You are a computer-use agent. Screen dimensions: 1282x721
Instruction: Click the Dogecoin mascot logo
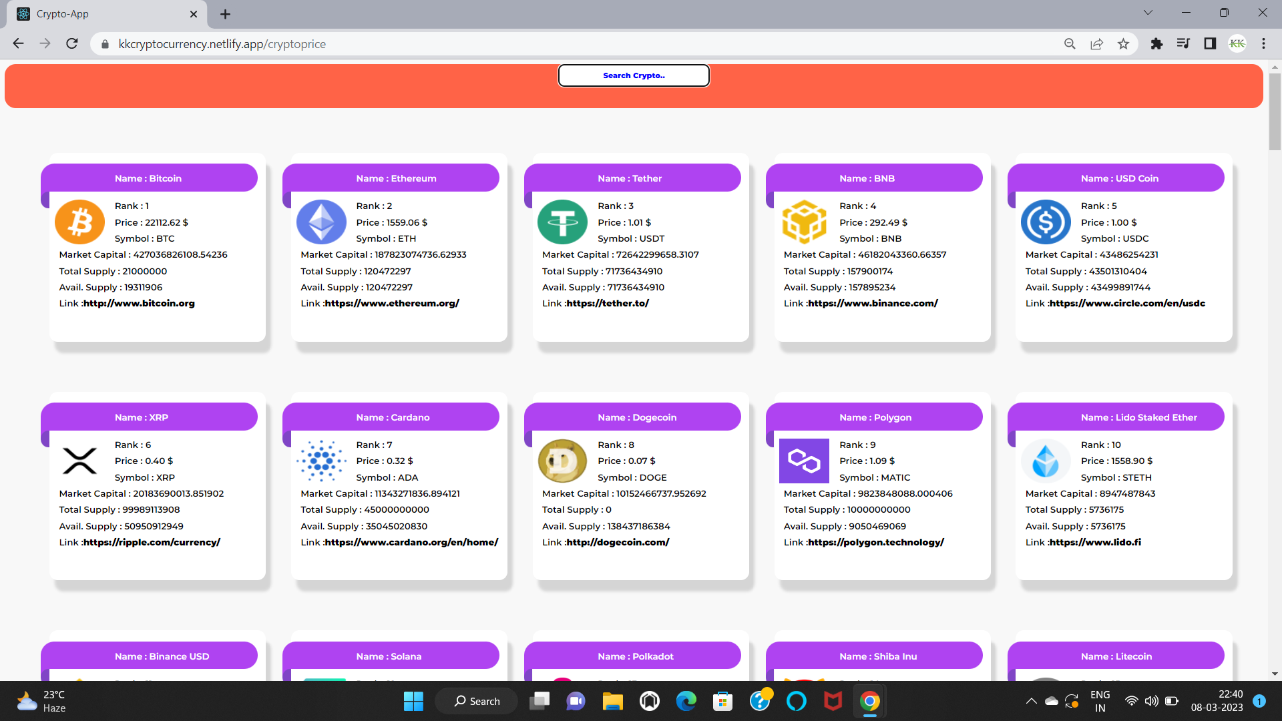pyautogui.click(x=562, y=461)
